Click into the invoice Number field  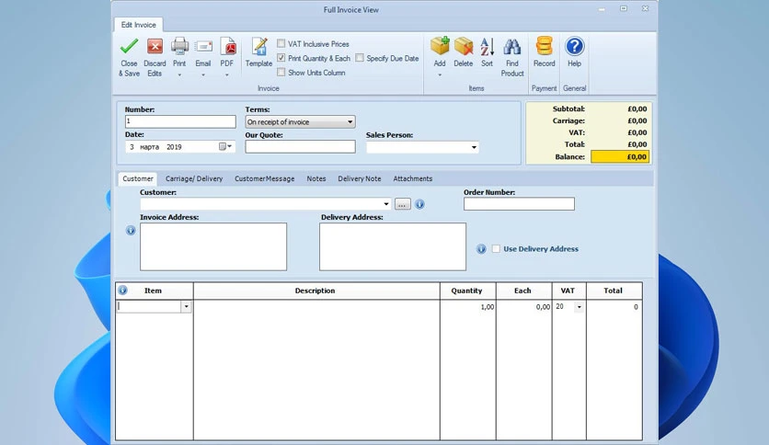pyautogui.click(x=180, y=121)
